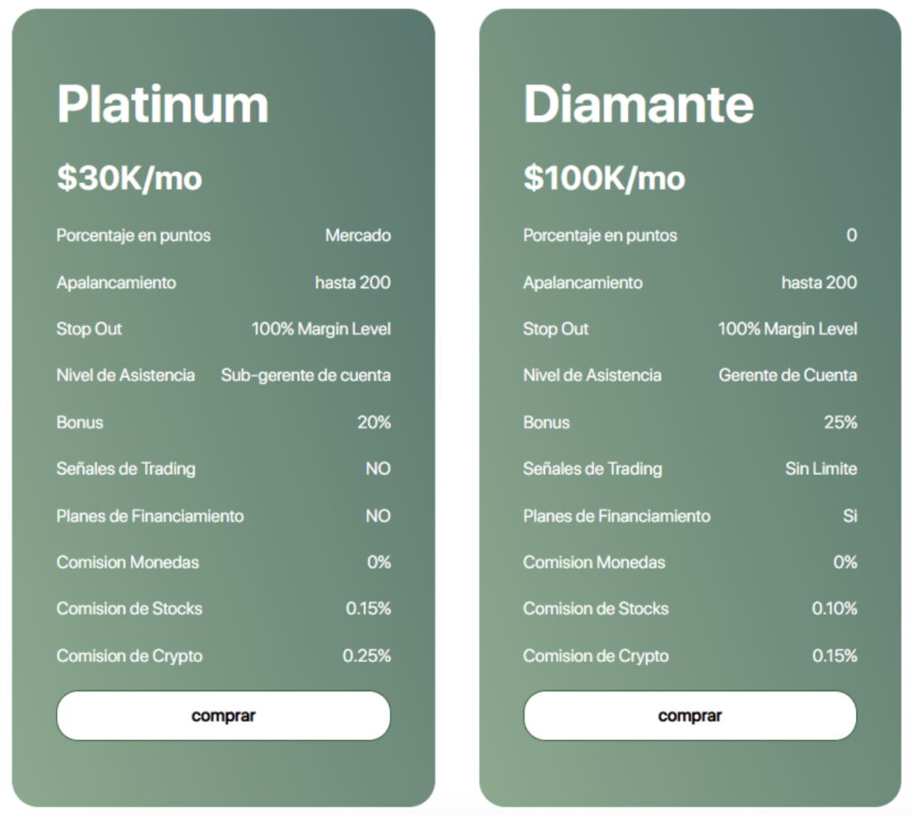Click Señales de Trading label in Platinum card
Screen dimensions: 912x815
click(126, 469)
